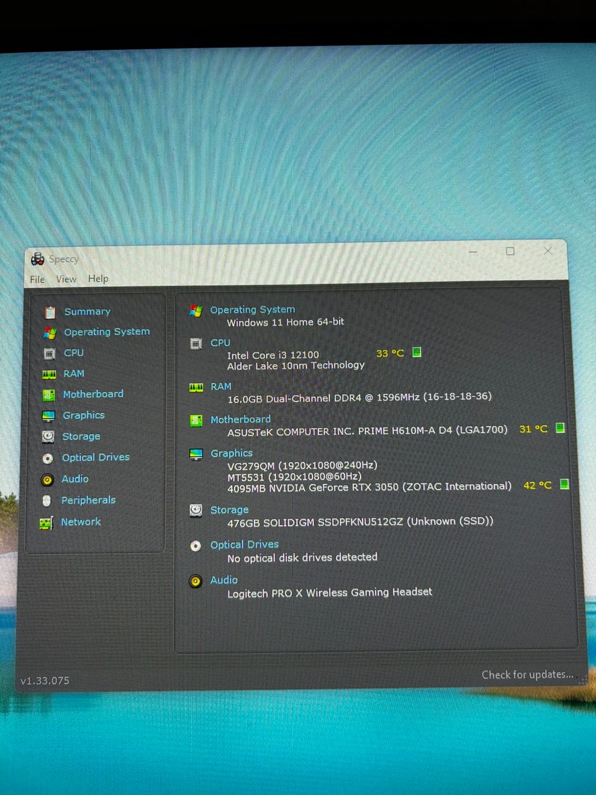
Task: Click the CPU heading link in summary
Action: (220, 342)
